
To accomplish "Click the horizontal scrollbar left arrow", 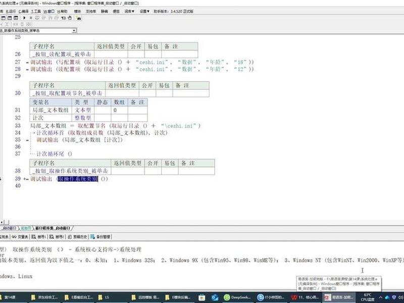I will click(2, 222).
